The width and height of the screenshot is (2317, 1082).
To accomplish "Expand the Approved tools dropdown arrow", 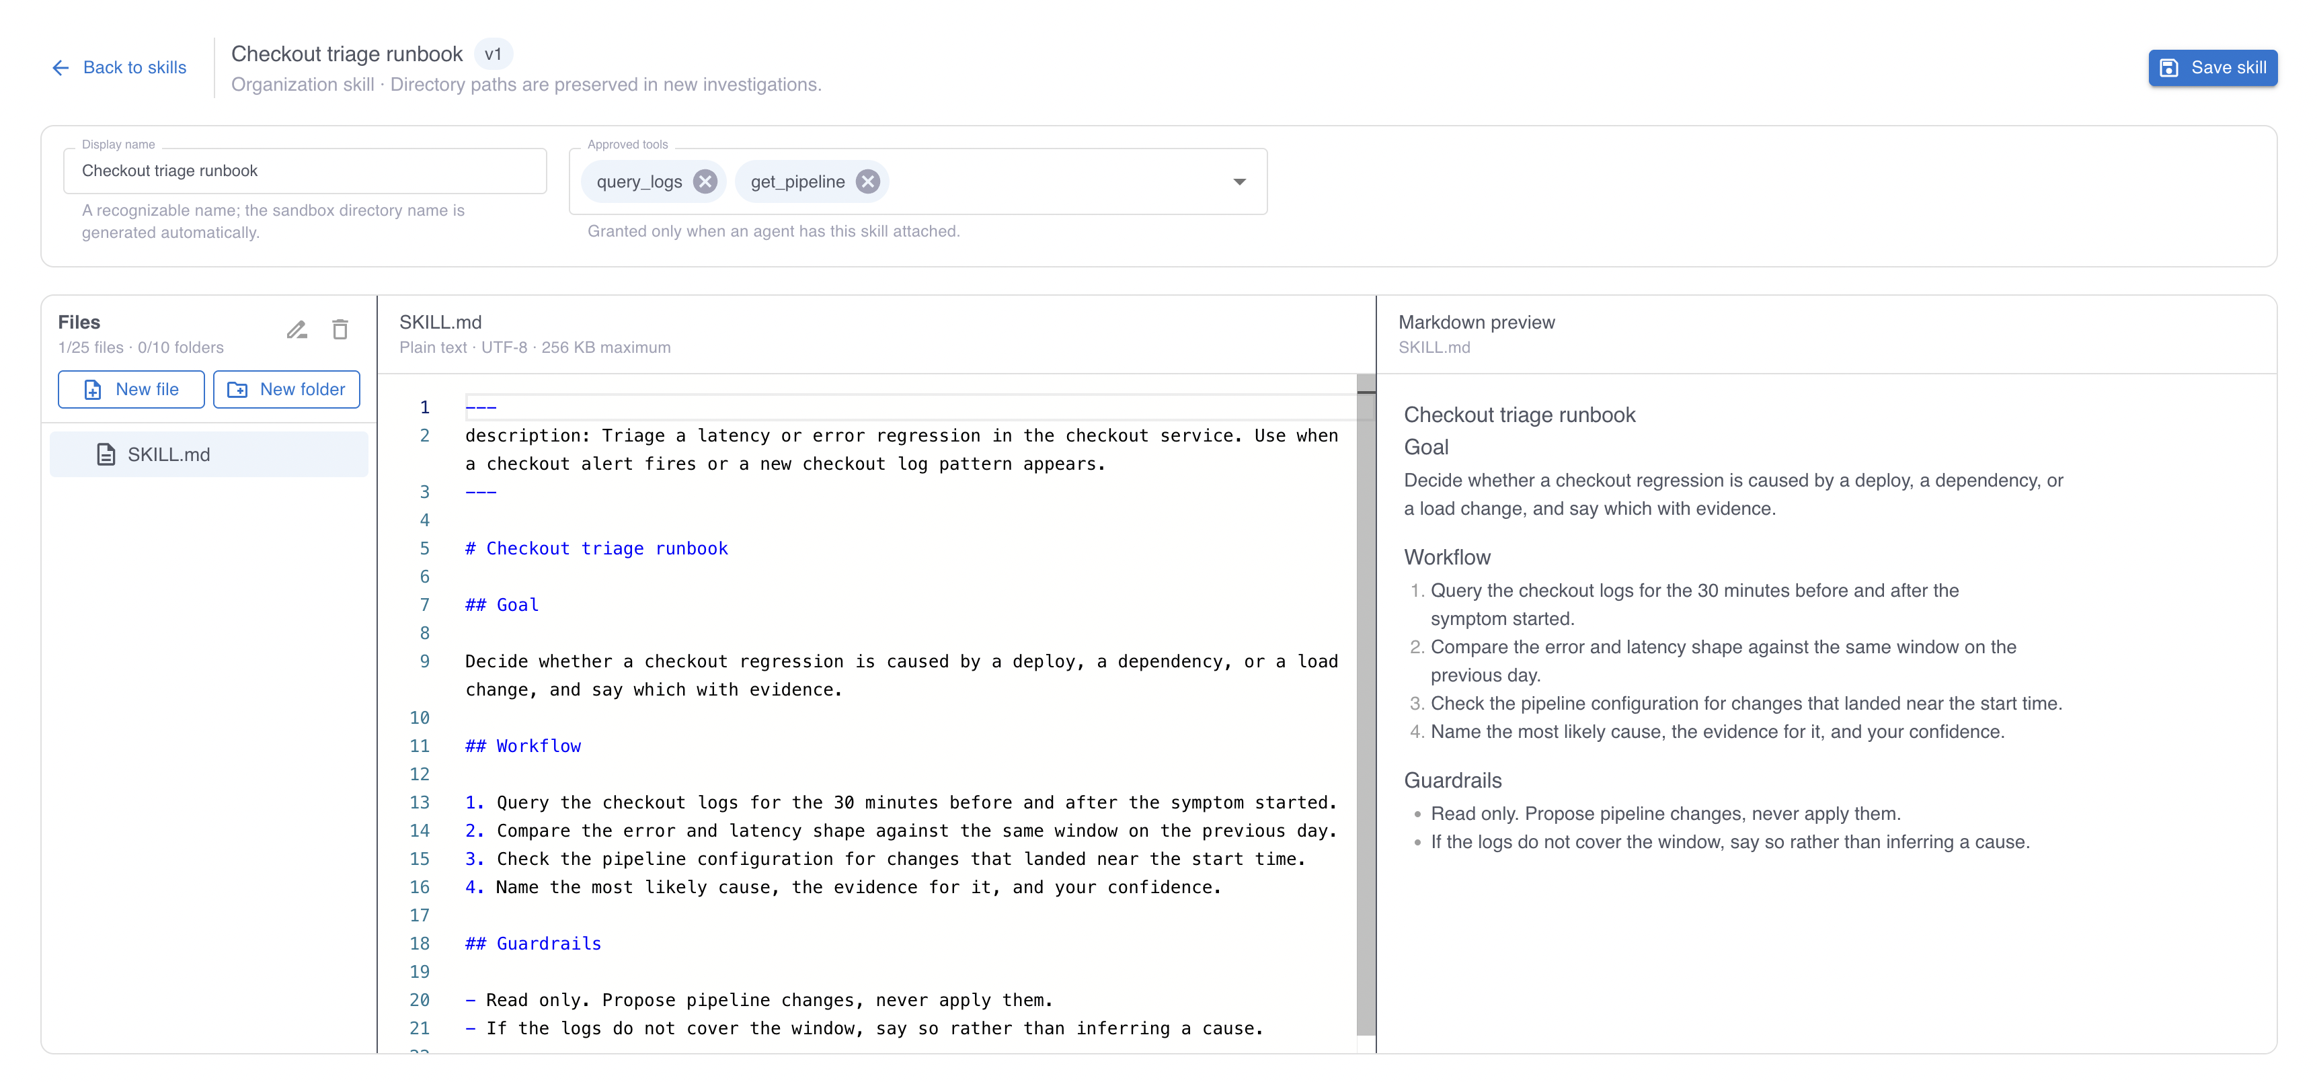I will point(1239,181).
